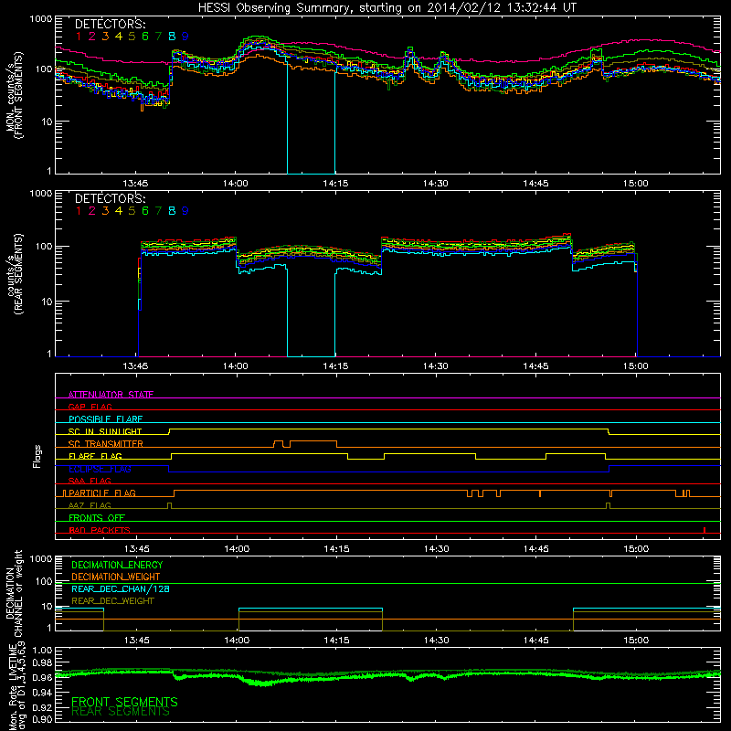
Task: Click 14:30 tick under rear segments plot
Action: (436, 366)
